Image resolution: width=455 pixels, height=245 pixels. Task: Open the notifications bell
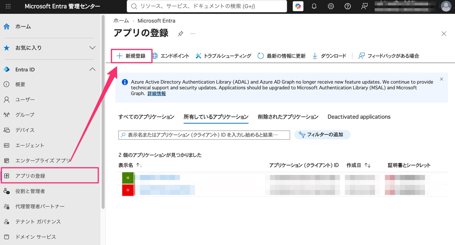click(314, 6)
